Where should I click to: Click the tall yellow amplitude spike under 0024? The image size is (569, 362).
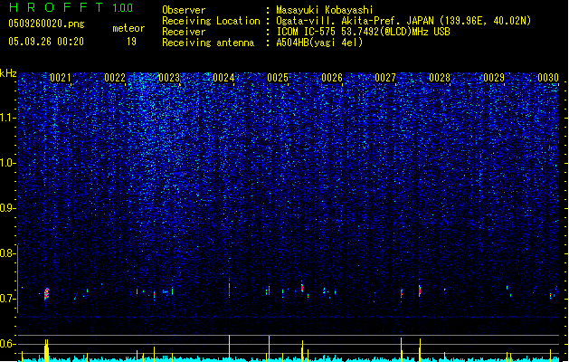[230, 348]
